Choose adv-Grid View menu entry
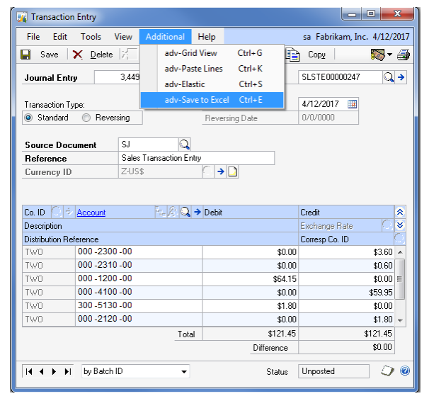 pos(212,53)
